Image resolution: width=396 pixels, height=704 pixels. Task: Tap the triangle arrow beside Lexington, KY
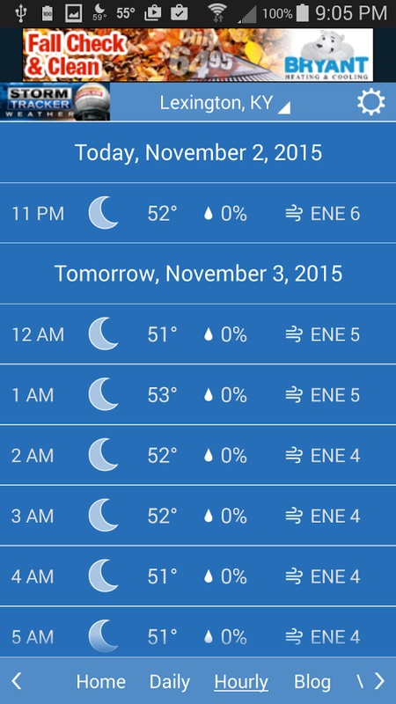[283, 107]
